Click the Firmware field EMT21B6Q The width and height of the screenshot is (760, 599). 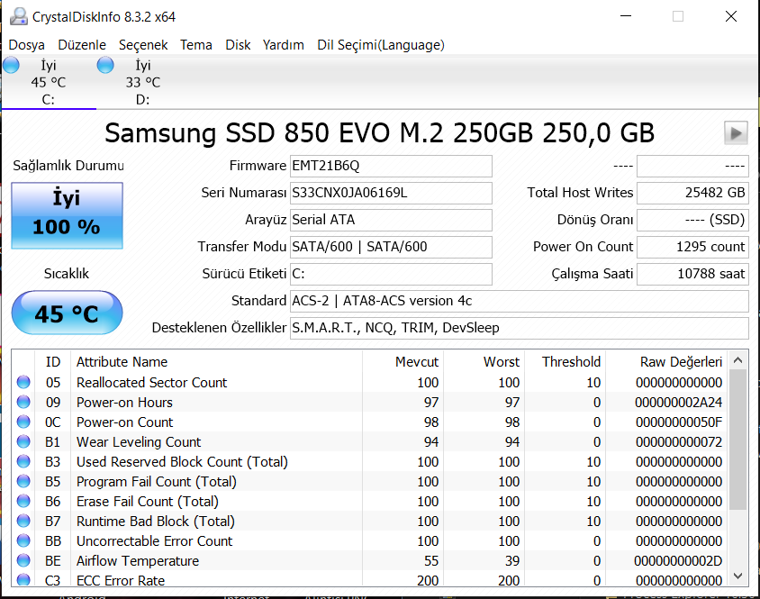click(391, 166)
